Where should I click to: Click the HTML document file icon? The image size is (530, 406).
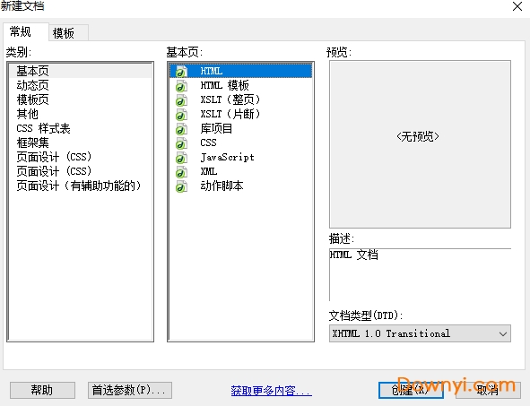(181, 72)
